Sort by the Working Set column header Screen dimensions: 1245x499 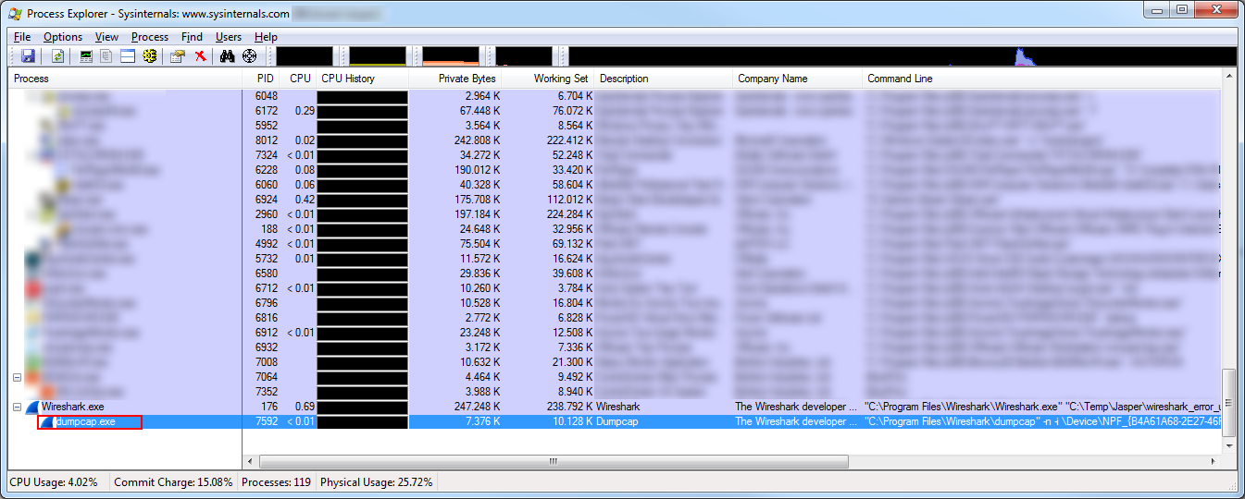(x=549, y=79)
